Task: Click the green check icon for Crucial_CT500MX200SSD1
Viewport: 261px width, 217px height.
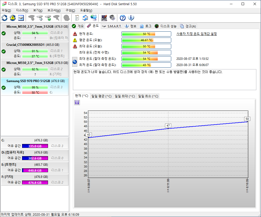Action: coord(3,51)
